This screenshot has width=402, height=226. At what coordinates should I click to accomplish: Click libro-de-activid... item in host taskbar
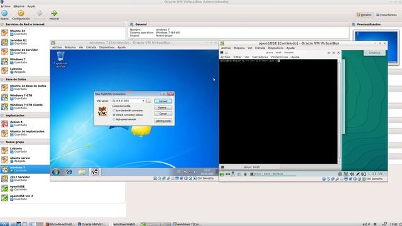tap(60, 224)
